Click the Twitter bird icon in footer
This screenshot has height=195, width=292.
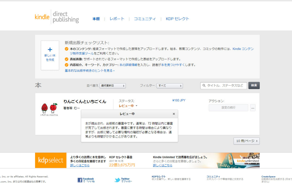(117, 180)
